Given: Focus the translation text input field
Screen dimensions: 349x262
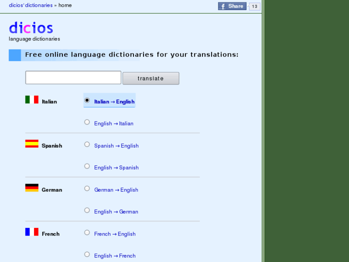Looking at the screenshot, I should (73, 77).
